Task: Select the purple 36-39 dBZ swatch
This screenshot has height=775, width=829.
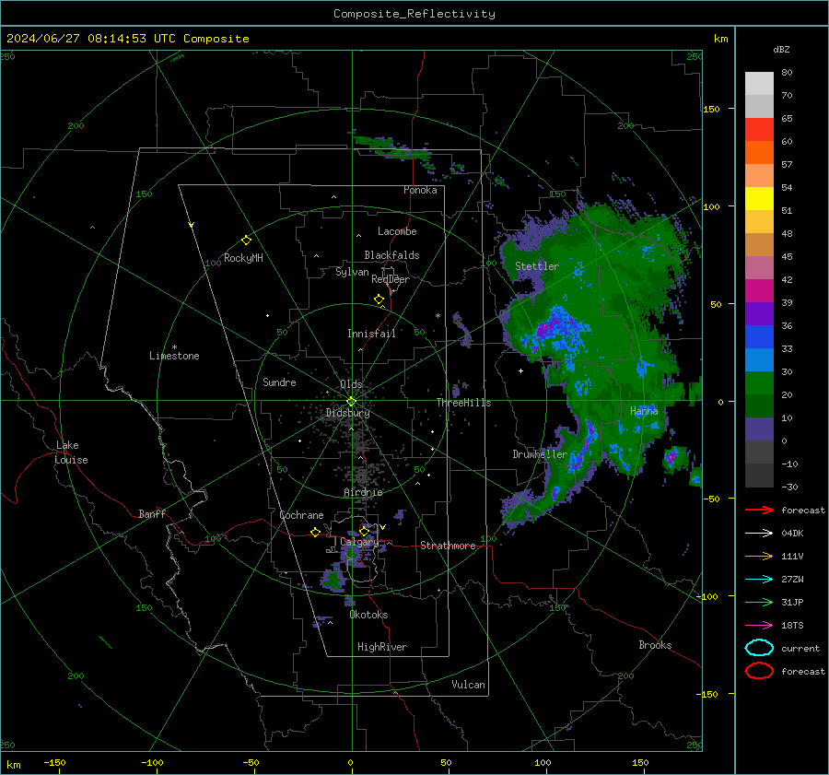Action: [x=759, y=314]
